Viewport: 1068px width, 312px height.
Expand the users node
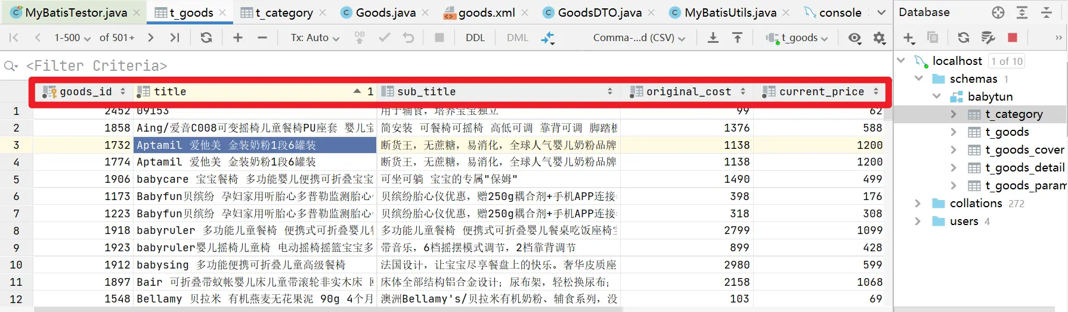[x=918, y=221]
